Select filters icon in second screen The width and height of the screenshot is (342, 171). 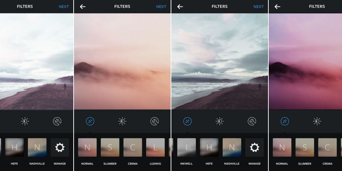[90, 121]
